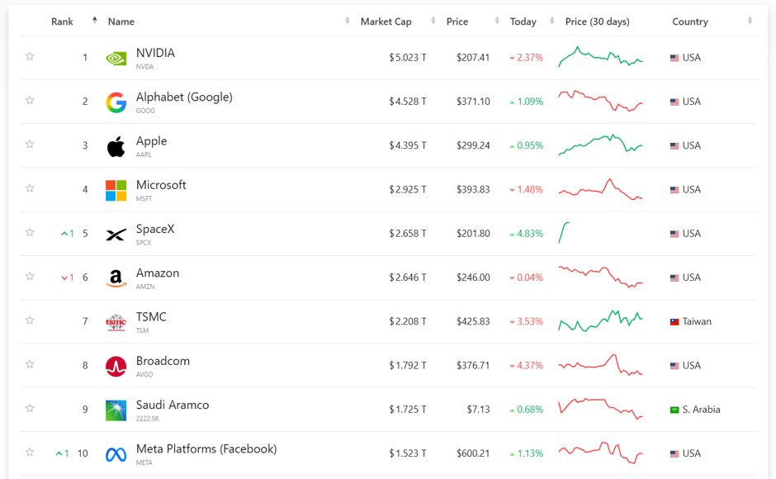Click the Today column header
776x479 pixels.
523,21
